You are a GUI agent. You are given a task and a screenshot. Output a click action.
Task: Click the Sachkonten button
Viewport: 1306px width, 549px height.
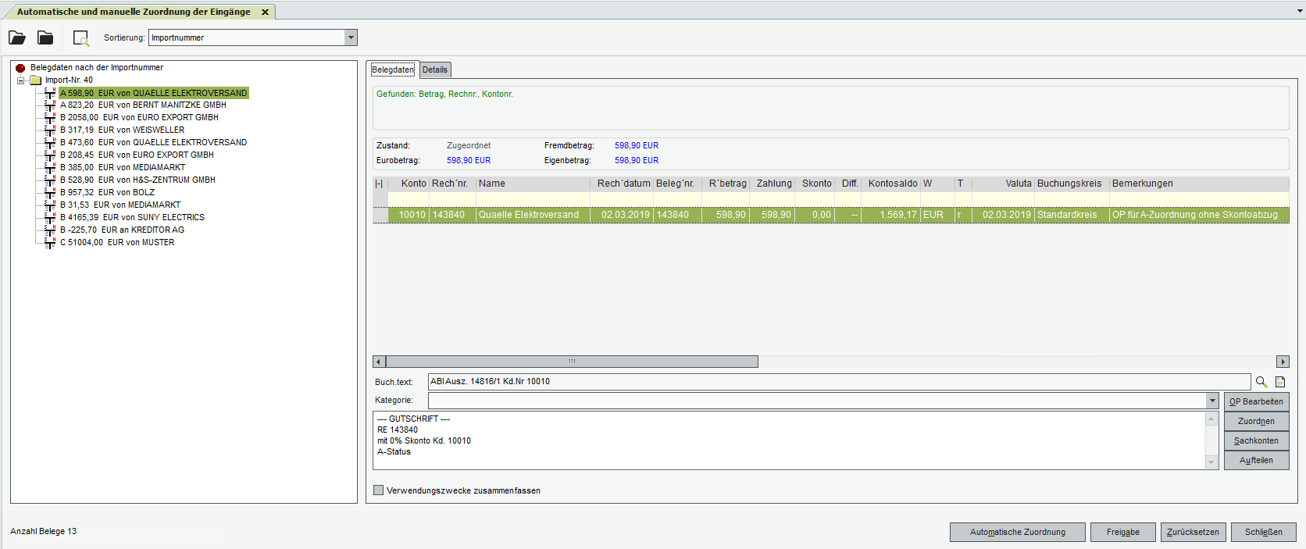1256,440
